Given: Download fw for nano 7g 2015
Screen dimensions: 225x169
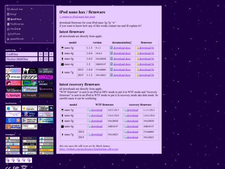Looking at the screenshot, I should (x=145, y=75).
